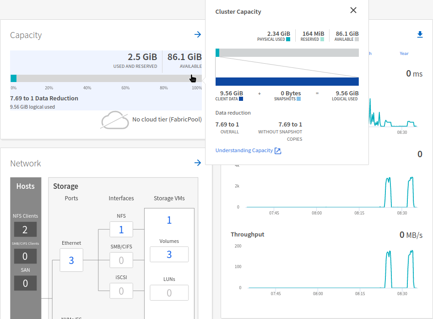Click the IOPS graph peak area
This screenshot has width=433, height=319.
click(388, 192)
